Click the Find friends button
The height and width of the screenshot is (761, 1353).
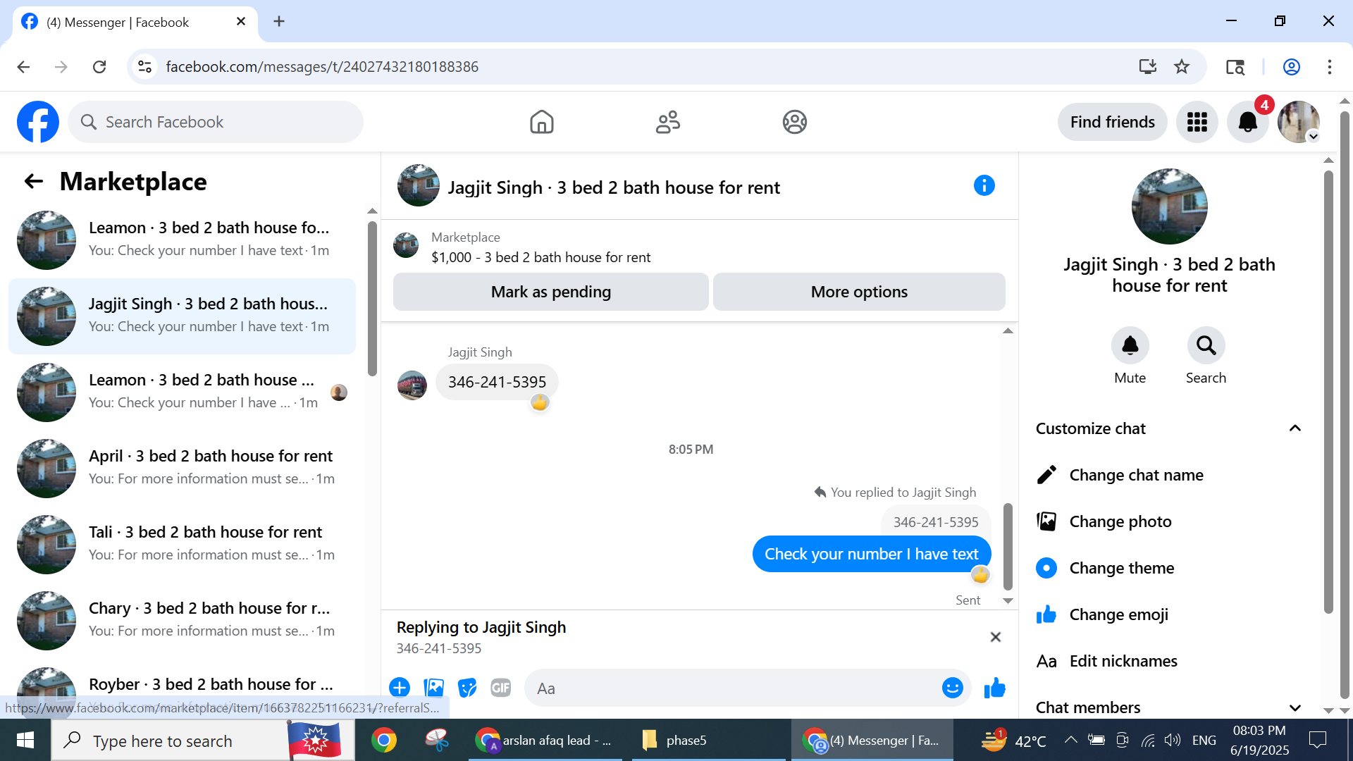point(1112,122)
